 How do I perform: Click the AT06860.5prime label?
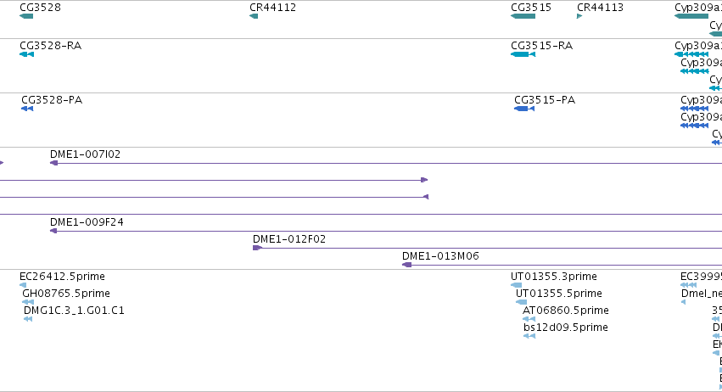pyautogui.click(x=566, y=311)
